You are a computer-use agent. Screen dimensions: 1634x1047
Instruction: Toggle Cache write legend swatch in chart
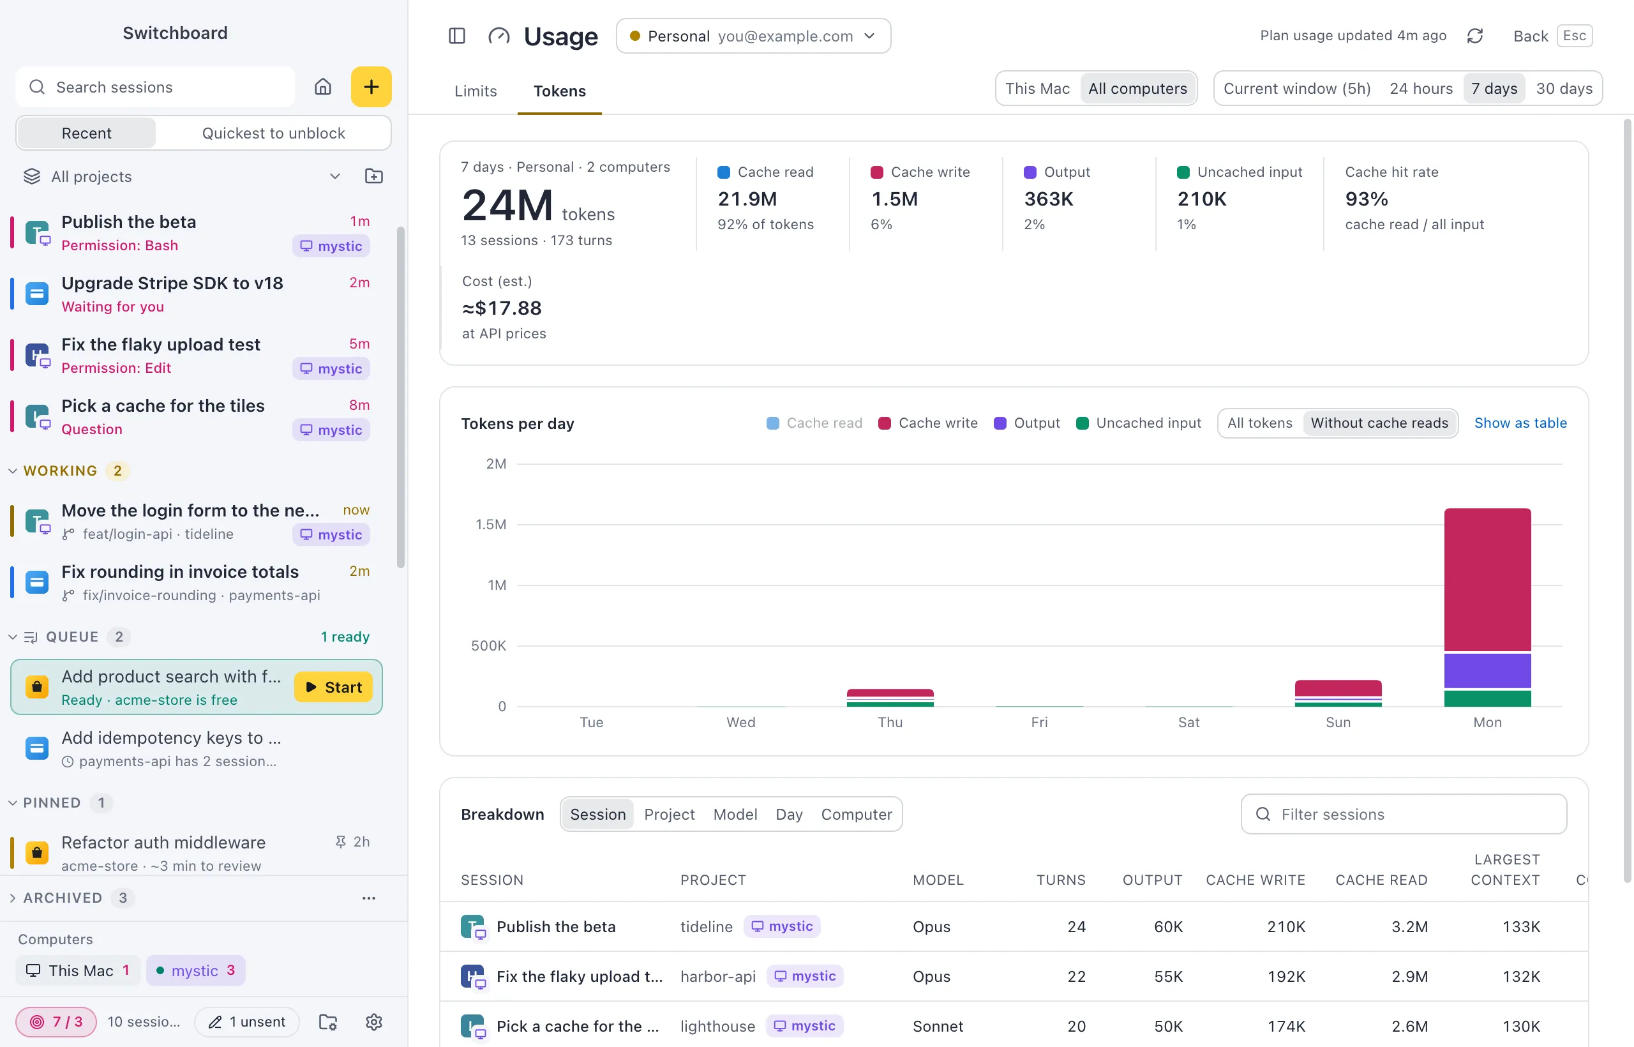[883, 423]
